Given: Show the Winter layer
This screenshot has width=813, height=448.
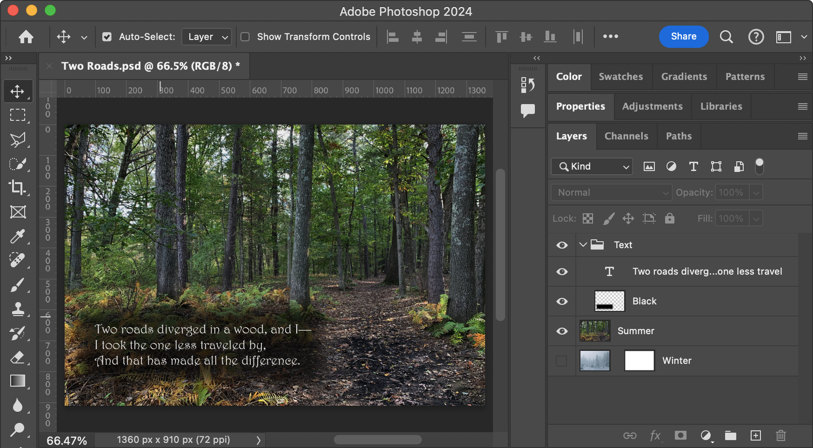Looking at the screenshot, I should 562,361.
